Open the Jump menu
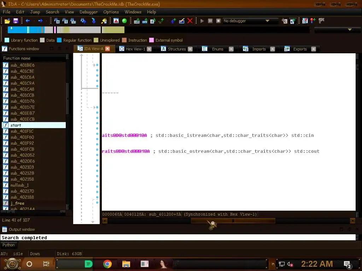The width and height of the screenshot is (362, 271). coord(35,12)
